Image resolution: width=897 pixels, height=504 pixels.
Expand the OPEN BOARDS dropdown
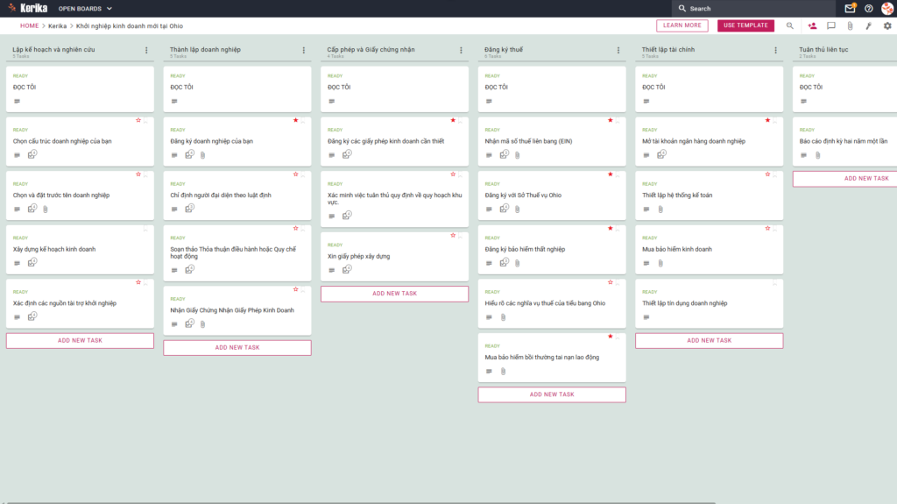[x=85, y=9]
